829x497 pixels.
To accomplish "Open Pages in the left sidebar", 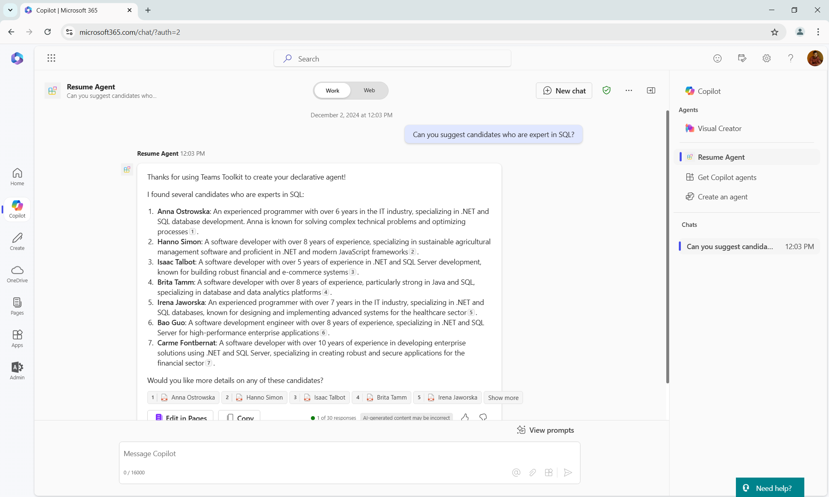I will pos(17,306).
